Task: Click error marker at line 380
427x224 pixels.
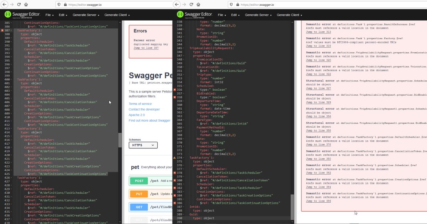Action: point(175,180)
